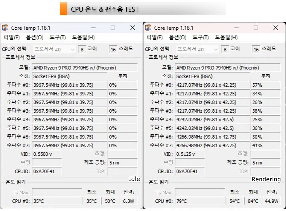Click the 모델 field in the Rendering window
This screenshot has height=211, width=286.
click(227, 68)
